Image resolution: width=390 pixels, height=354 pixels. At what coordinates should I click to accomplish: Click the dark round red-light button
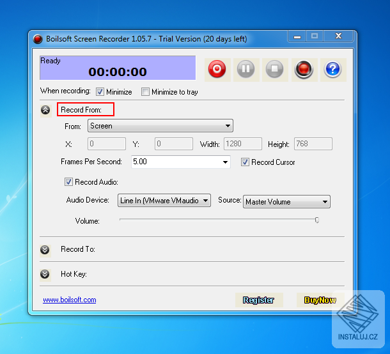(304, 70)
